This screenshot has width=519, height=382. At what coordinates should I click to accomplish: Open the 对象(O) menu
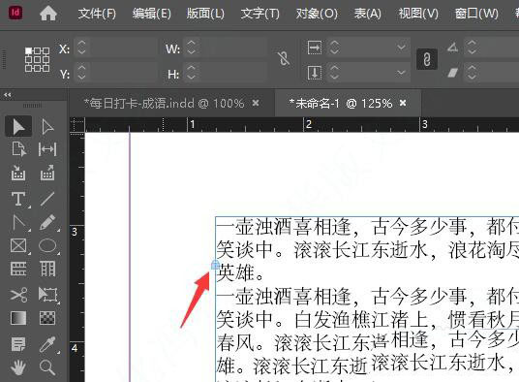coord(317,14)
